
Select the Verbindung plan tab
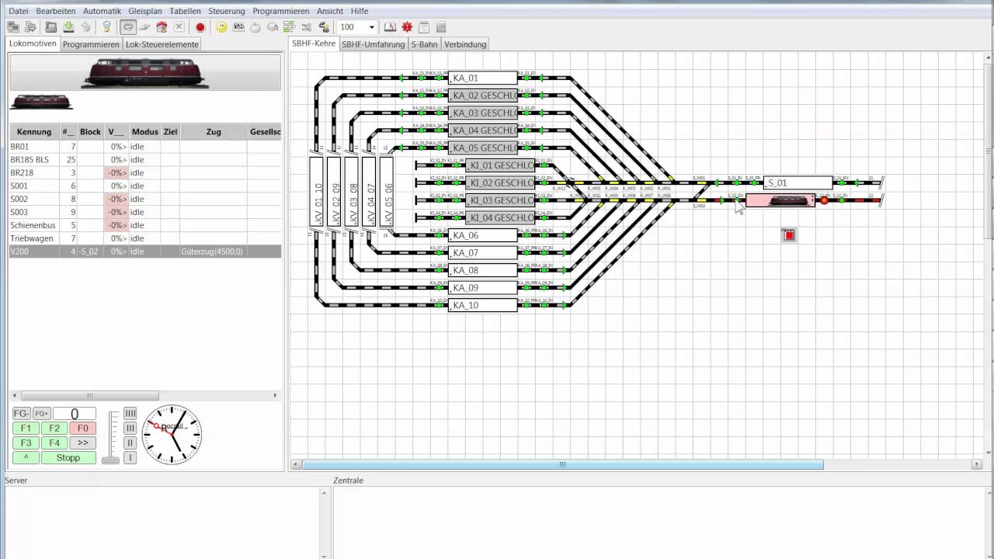click(466, 44)
